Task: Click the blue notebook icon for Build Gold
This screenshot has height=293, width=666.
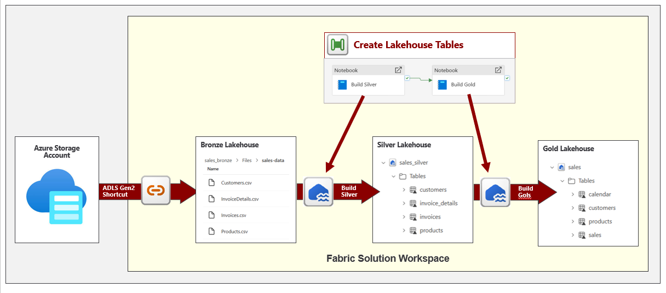Action: pos(442,84)
